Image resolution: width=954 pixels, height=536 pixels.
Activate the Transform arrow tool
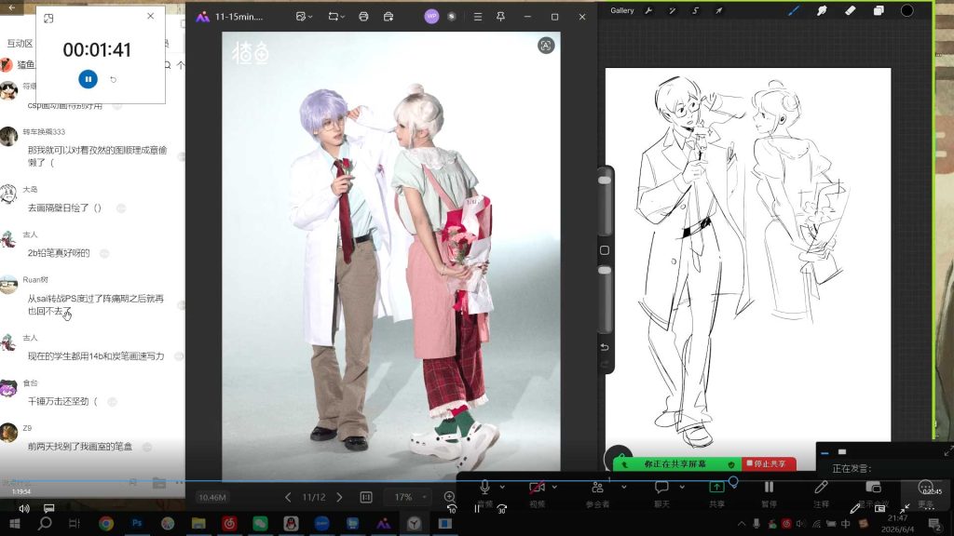click(718, 10)
